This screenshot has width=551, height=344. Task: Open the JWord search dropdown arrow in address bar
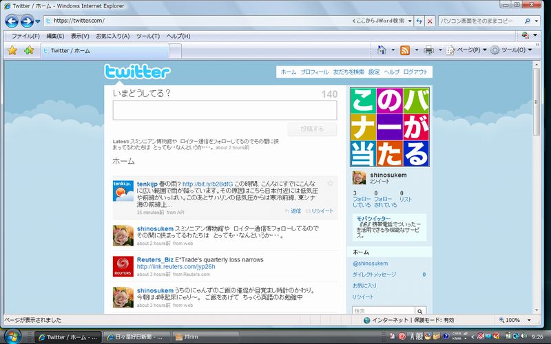(x=410, y=21)
